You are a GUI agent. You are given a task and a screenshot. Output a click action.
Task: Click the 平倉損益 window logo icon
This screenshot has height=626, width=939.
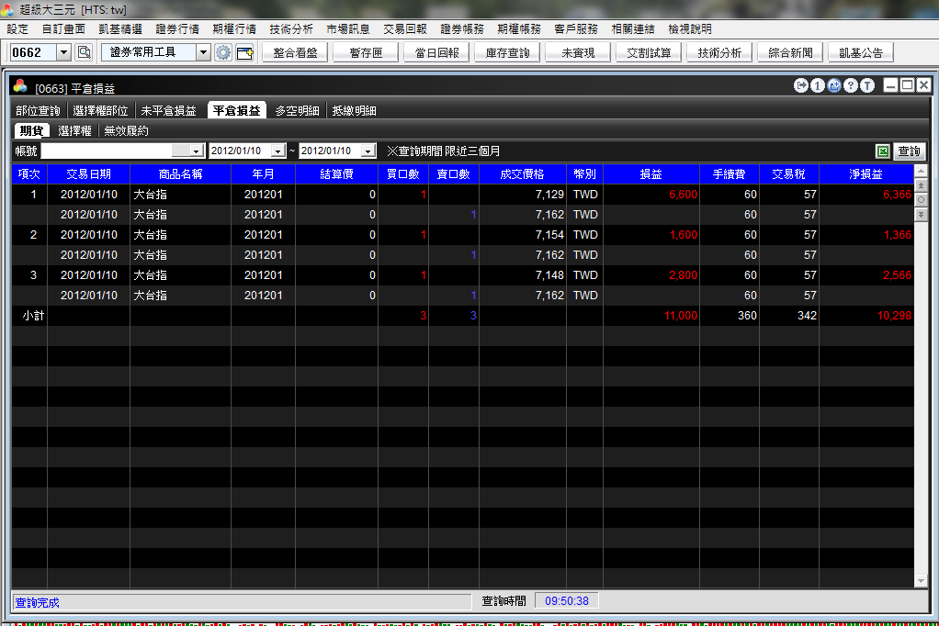[x=20, y=87]
